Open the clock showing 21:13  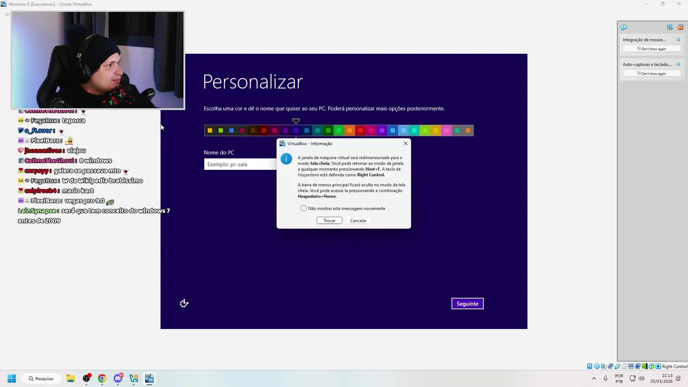click(x=662, y=378)
